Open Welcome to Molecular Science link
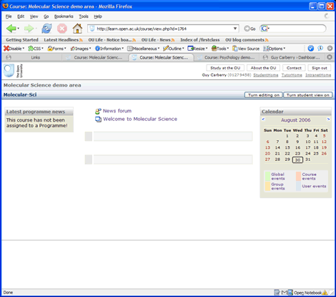This screenshot has width=336, height=297. (x=140, y=119)
